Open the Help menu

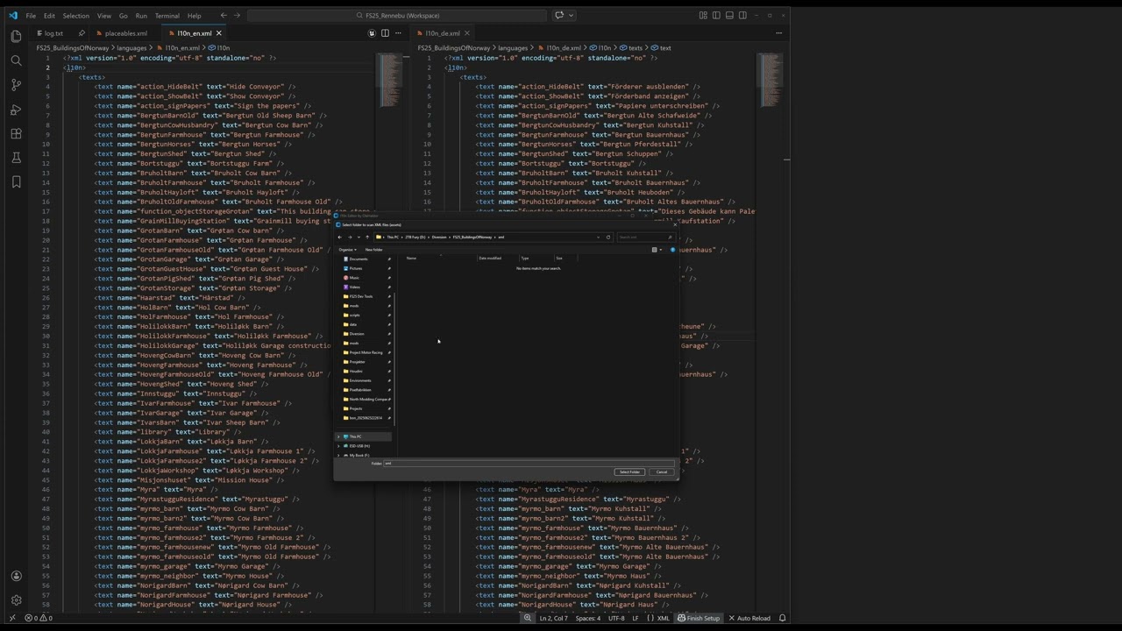coord(194,16)
